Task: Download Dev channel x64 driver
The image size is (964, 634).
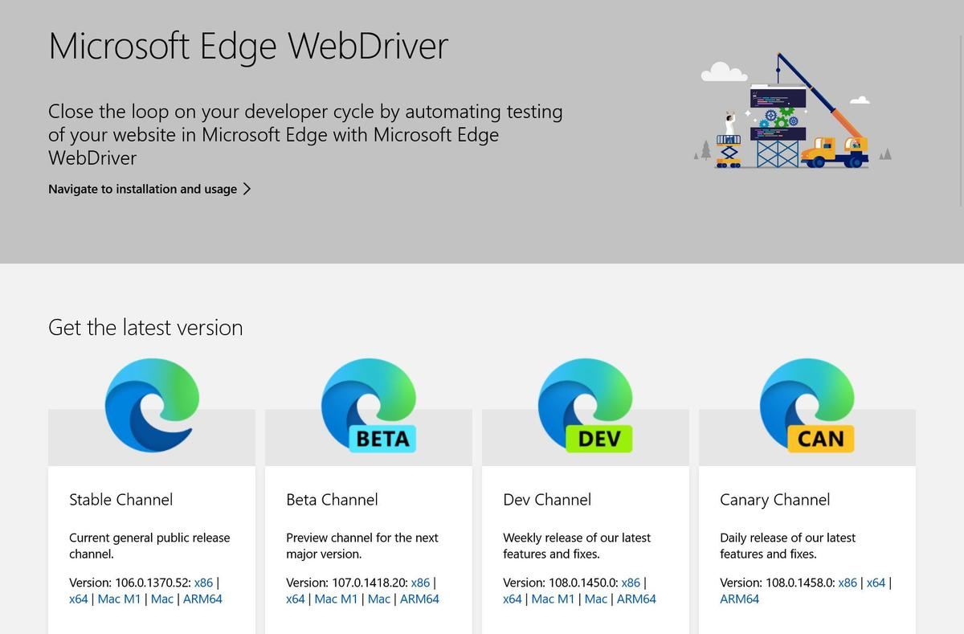Action: 513,599
